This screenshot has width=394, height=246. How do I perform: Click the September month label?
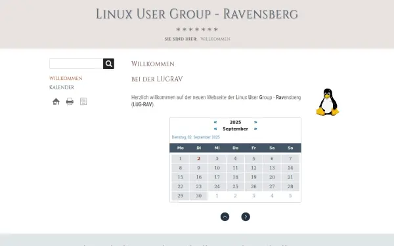(236, 129)
